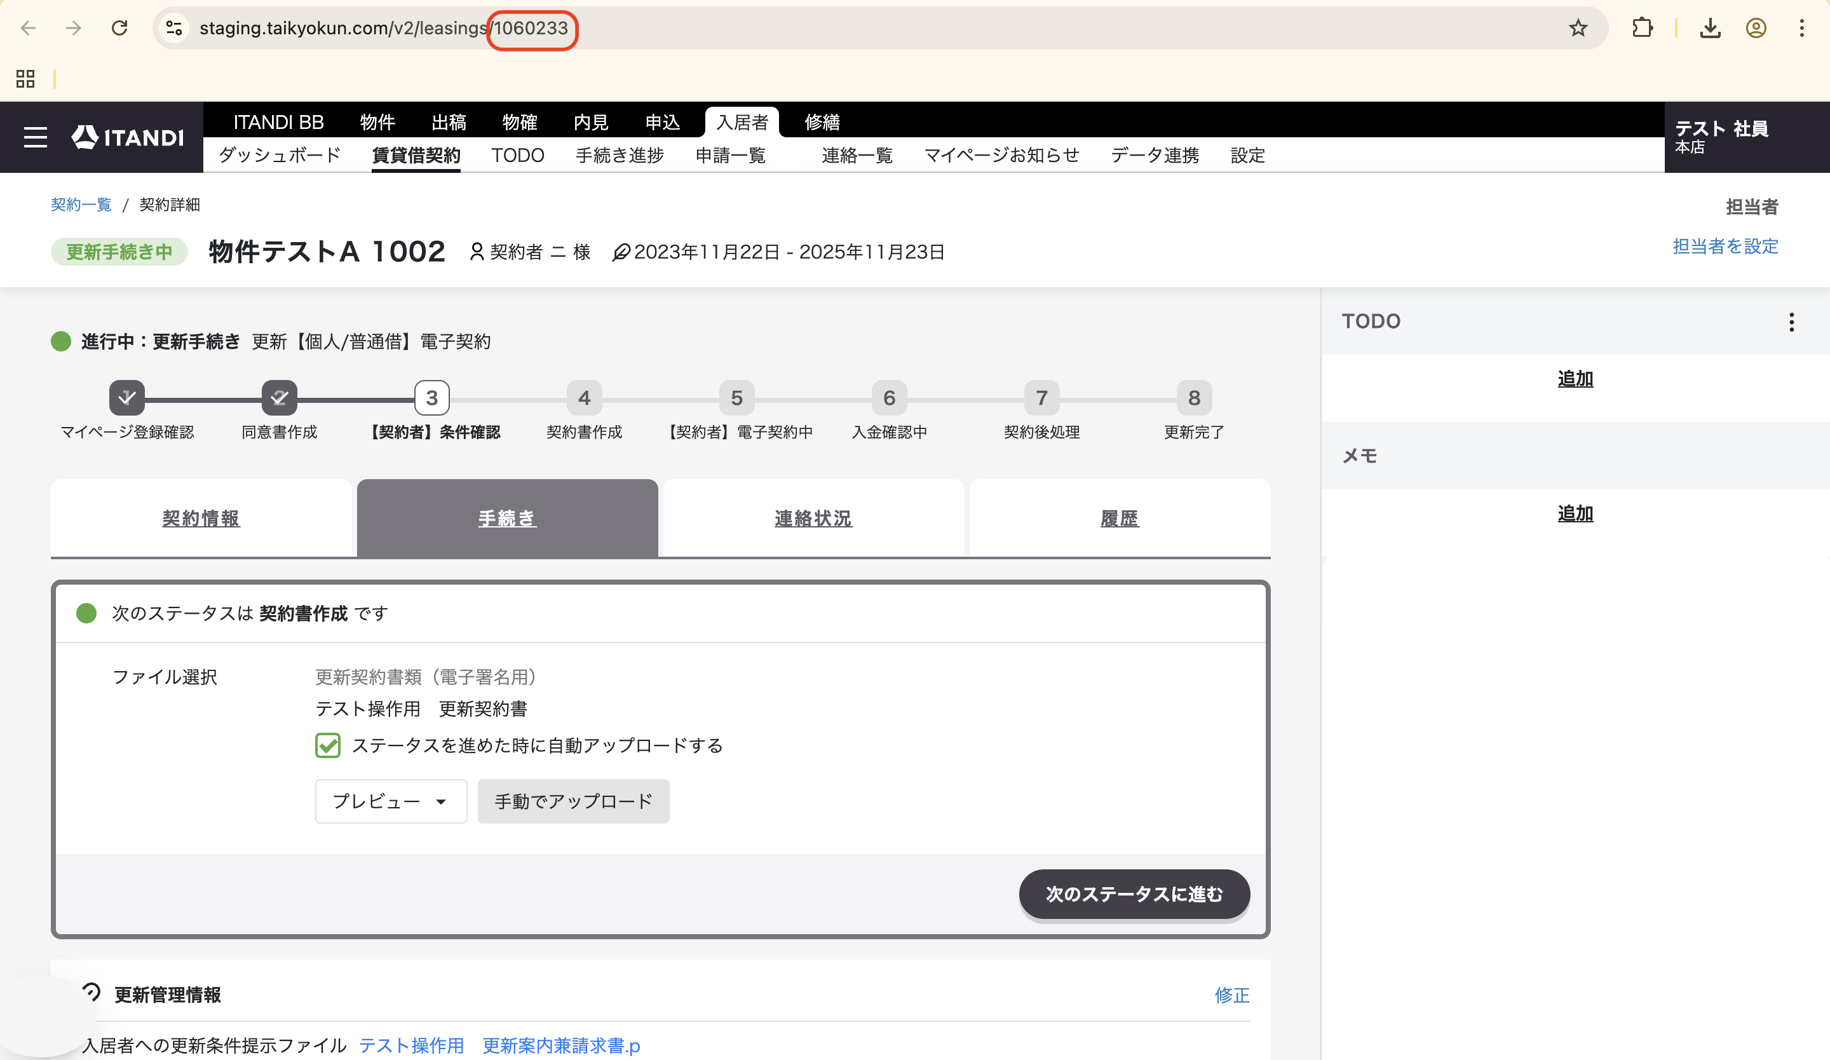This screenshot has width=1830, height=1060.
Task: Select step 8 更新完了 circle
Action: [x=1195, y=398]
